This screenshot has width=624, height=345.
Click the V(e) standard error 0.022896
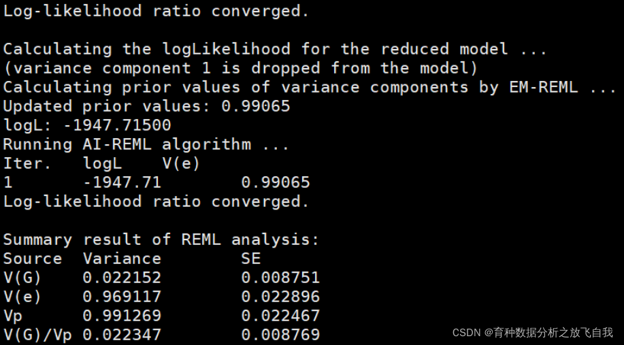pos(280,297)
